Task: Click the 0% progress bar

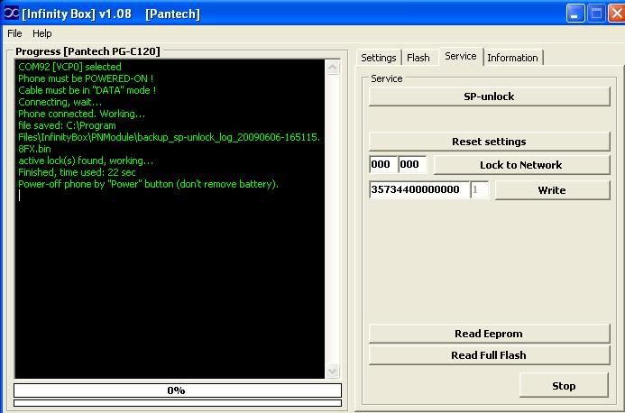Action: point(178,390)
